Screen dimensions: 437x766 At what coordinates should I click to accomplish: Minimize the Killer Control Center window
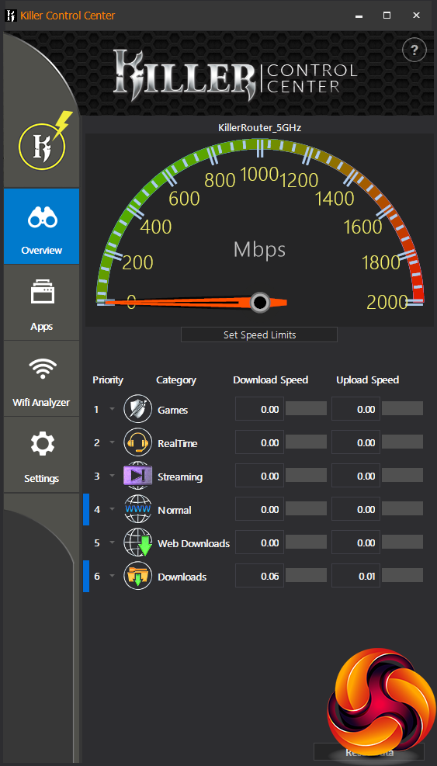point(359,16)
